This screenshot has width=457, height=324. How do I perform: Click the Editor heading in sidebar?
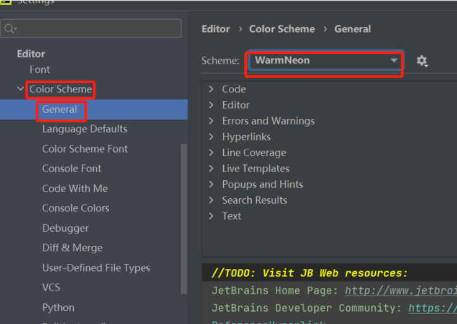(x=31, y=54)
